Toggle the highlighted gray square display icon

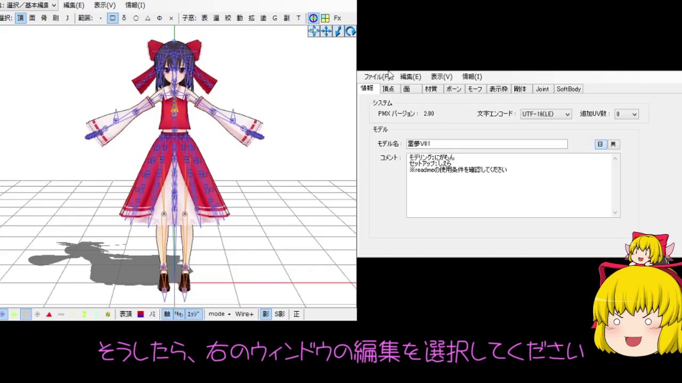click(x=26, y=314)
